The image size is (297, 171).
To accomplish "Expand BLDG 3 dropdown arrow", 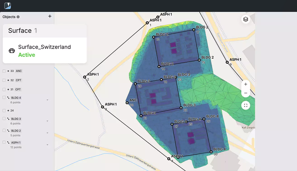I will (x=47, y=121).
